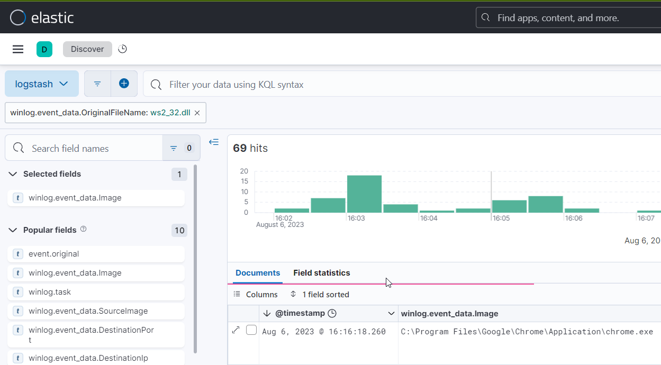This screenshot has height=365, width=661.
Task: Click the Discover breadcrumb
Action: tap(87, 49)
